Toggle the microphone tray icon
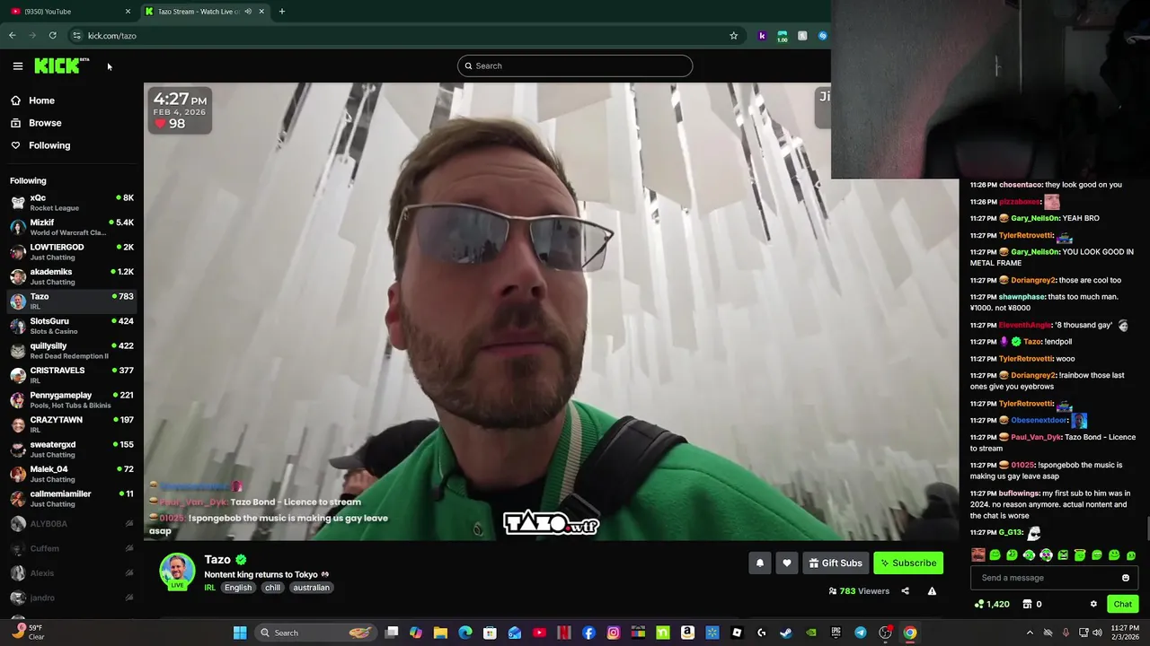 (x=1066, y=633)
